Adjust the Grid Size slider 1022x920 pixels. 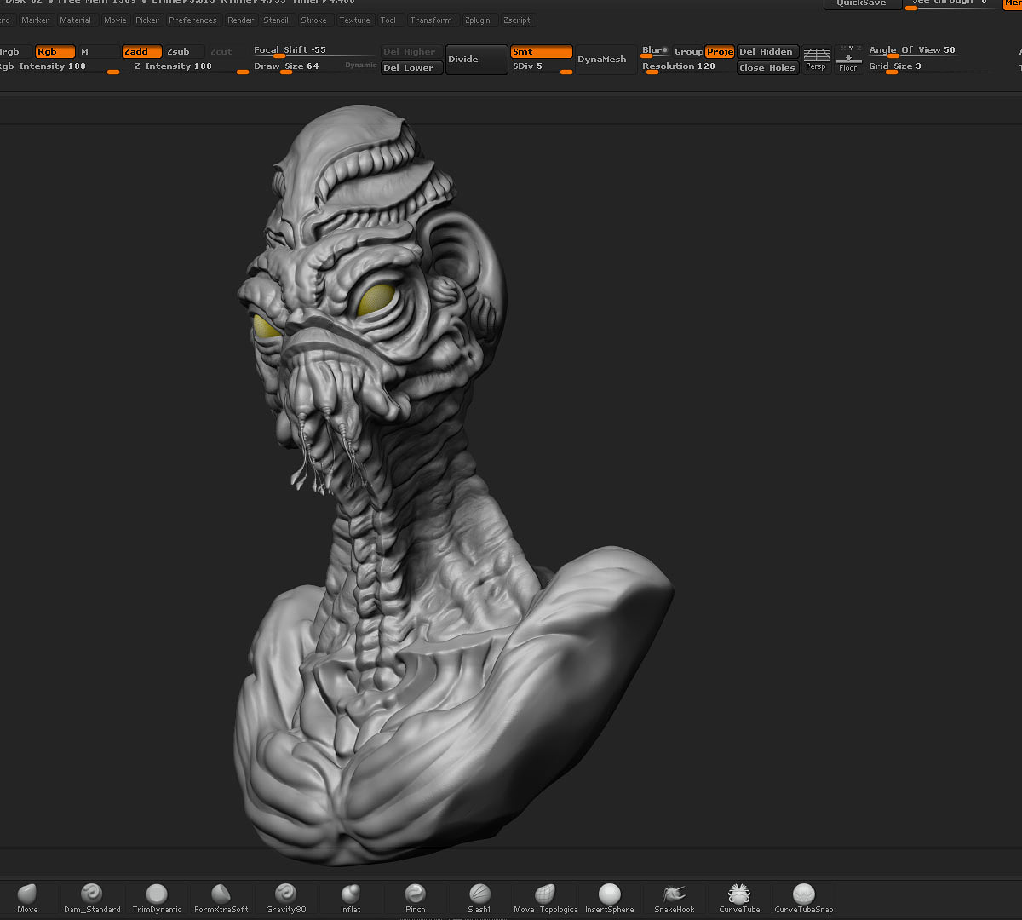[x=928, y=67]
